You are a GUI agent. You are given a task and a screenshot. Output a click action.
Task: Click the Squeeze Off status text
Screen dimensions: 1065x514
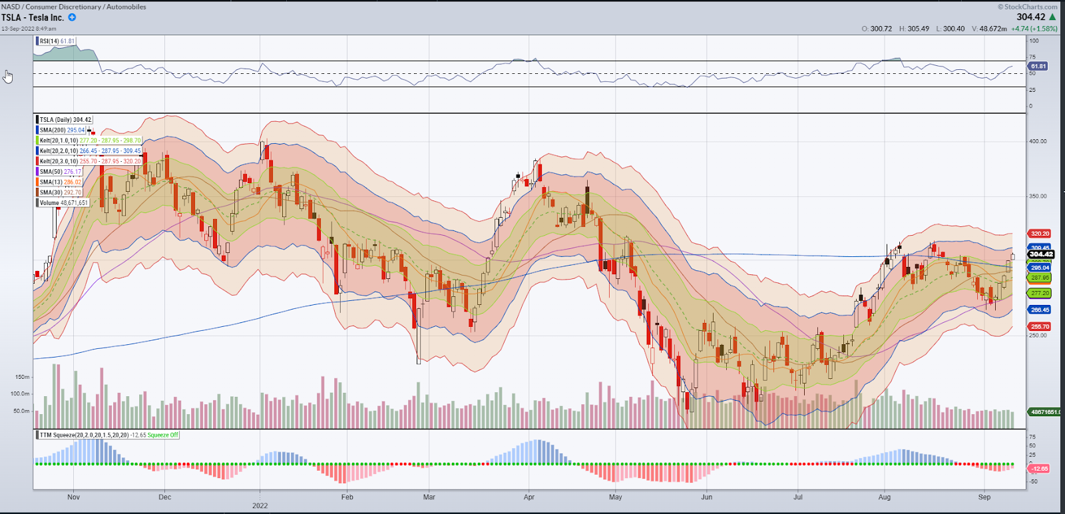(x=163, y=435)
